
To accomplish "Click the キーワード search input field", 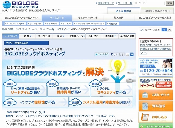I will click(x=150, y=3).
